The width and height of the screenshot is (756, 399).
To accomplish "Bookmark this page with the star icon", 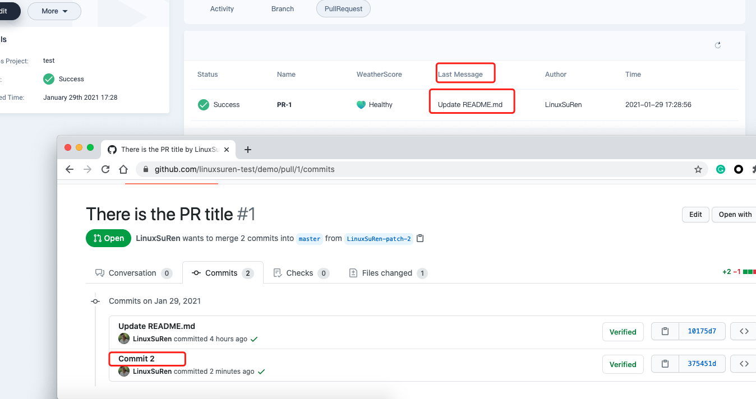I will 698,169.
